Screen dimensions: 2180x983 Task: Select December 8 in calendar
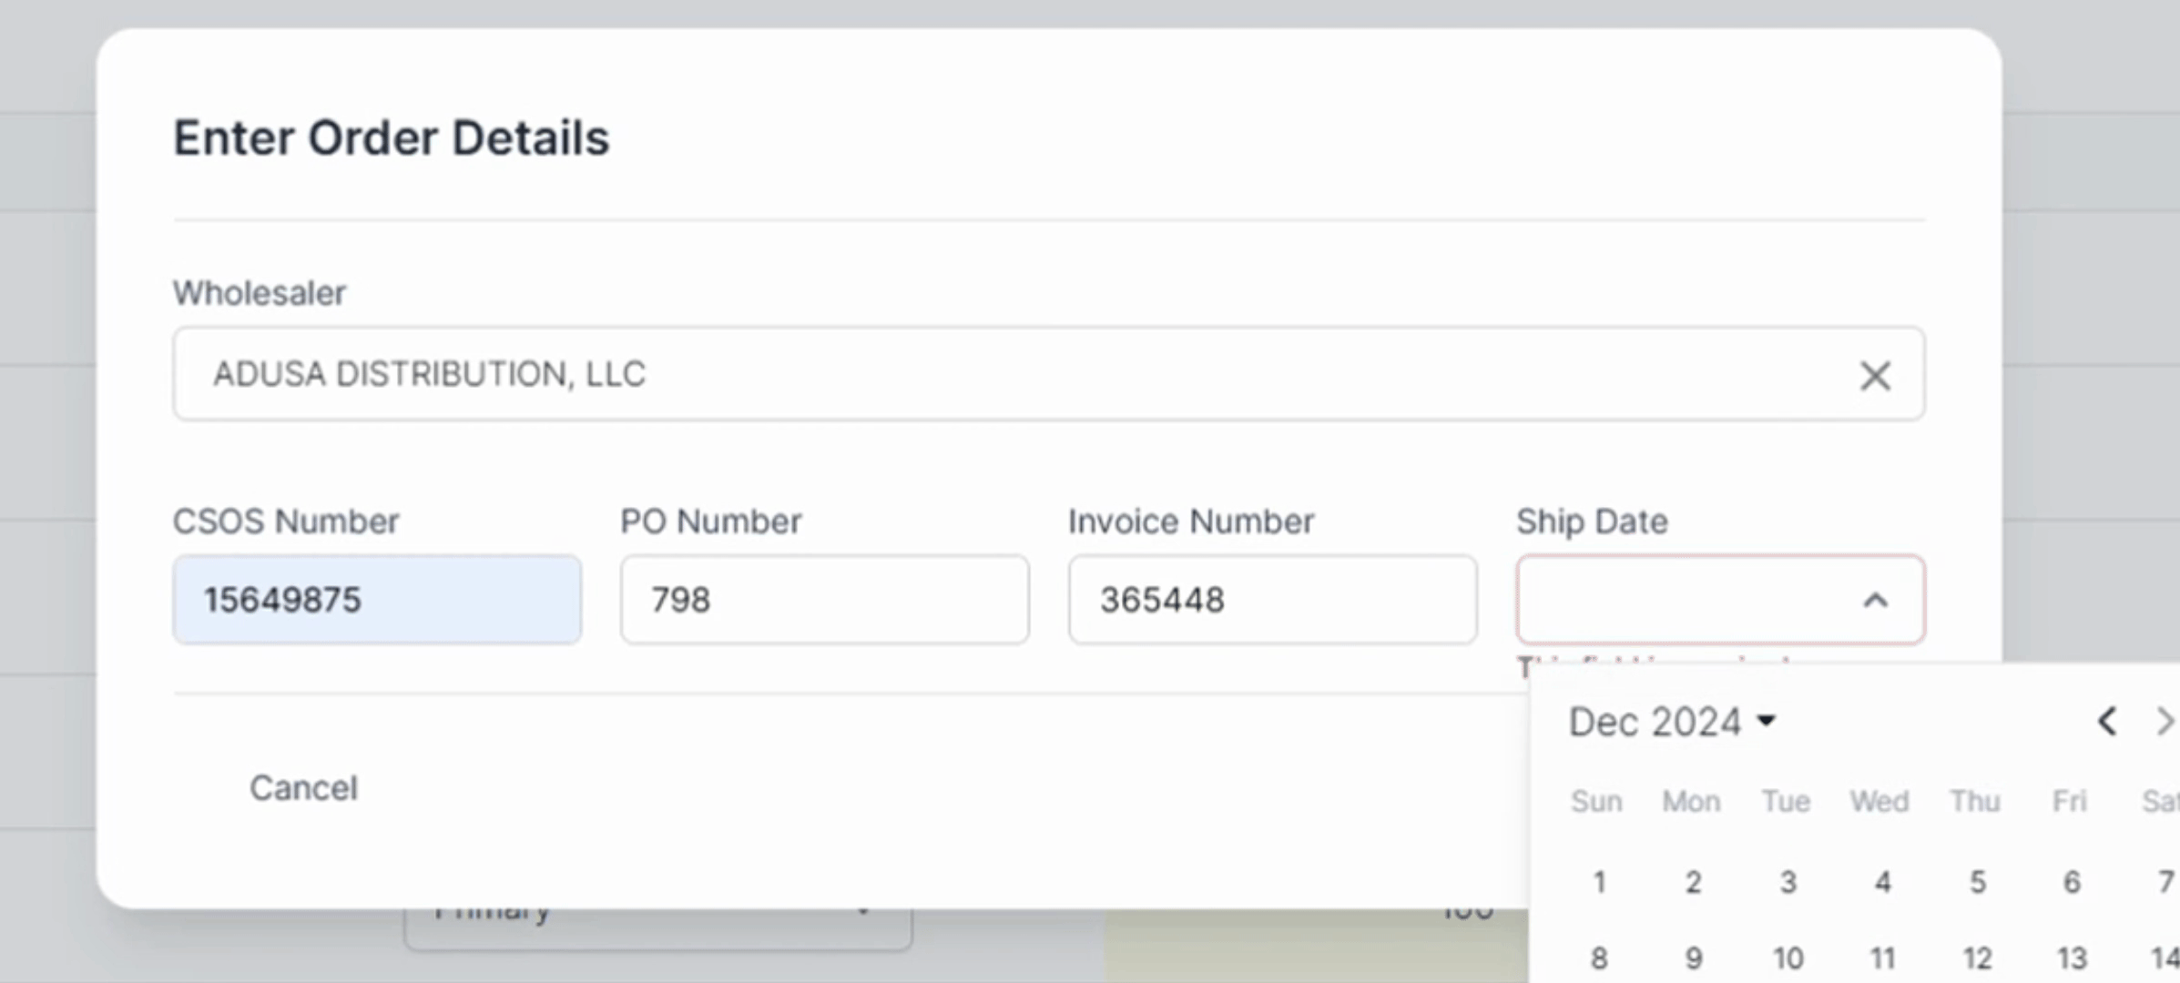pyautogui.click(x=1598, y=958)
